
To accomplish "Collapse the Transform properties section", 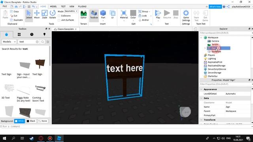I will tap(201, 120).
